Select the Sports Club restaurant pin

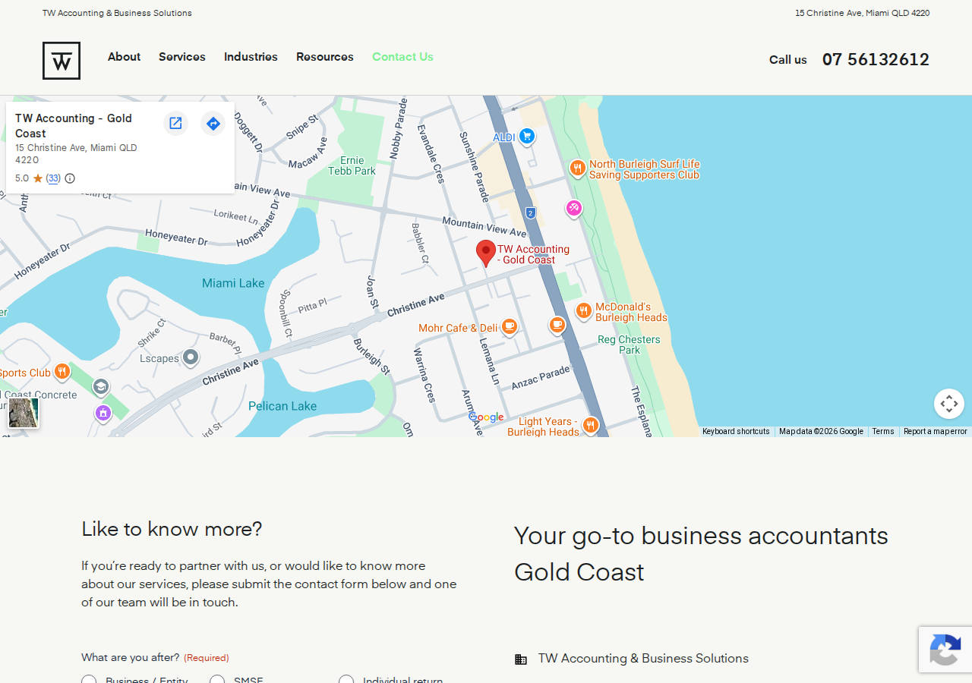(62, 372)
